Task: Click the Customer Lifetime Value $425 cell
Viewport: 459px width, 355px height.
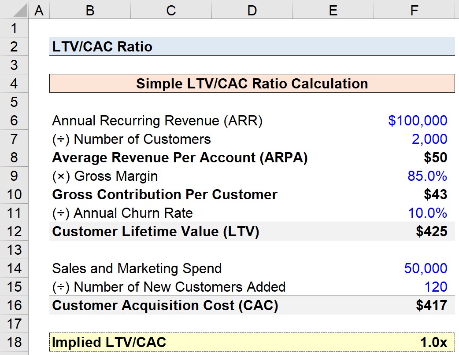Action: [x=414, y=231]
